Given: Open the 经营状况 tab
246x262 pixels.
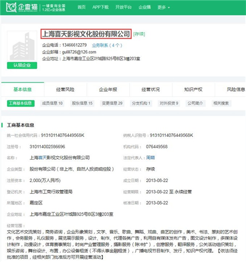Looking at the screenshot, I should 151,90.
